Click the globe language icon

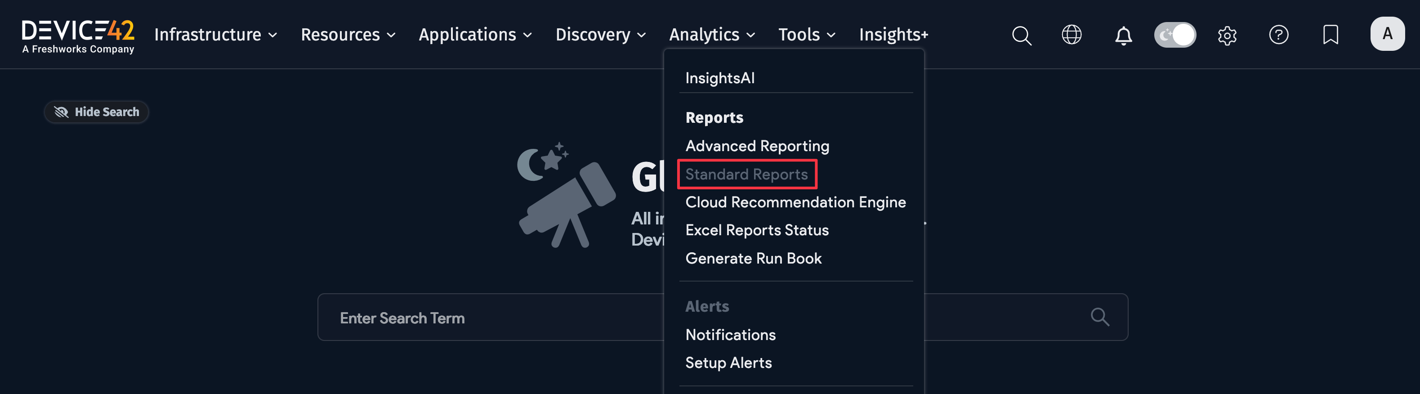pos(1071,35)
